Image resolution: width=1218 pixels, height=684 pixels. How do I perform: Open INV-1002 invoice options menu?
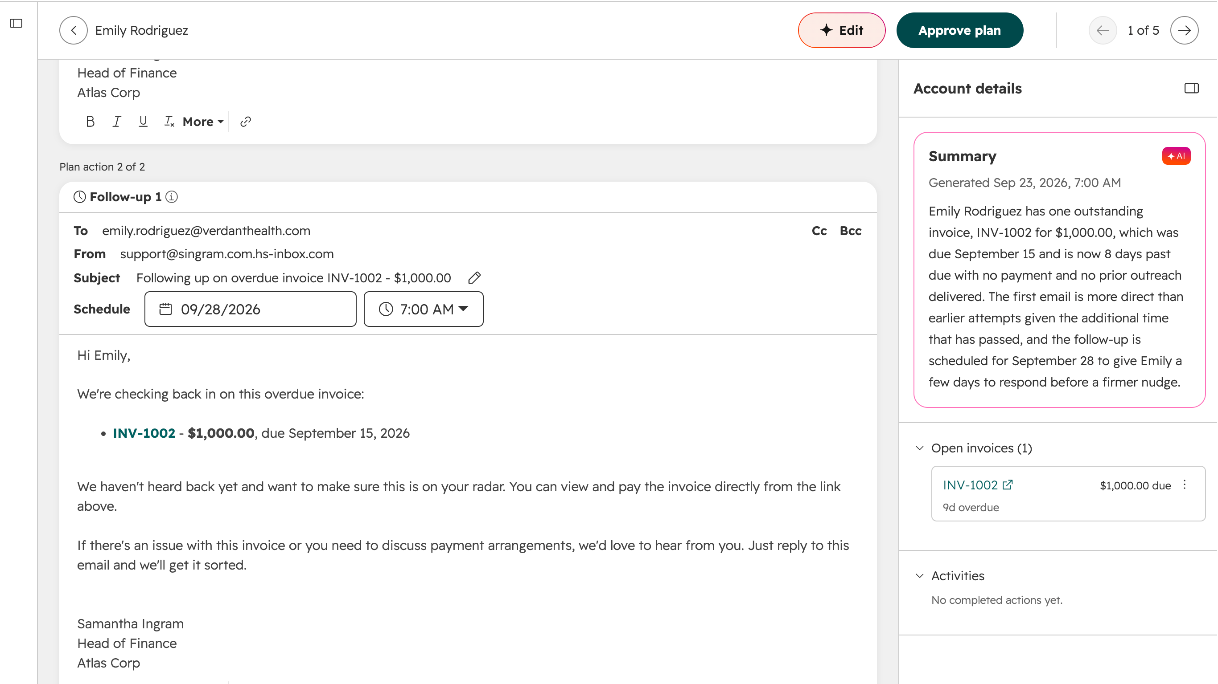pos(1185,485)
